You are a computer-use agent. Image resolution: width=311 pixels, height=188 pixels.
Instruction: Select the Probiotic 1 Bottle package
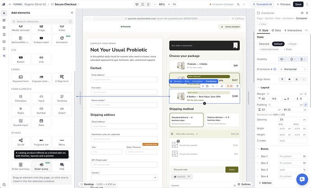click(x=204, y=65)
